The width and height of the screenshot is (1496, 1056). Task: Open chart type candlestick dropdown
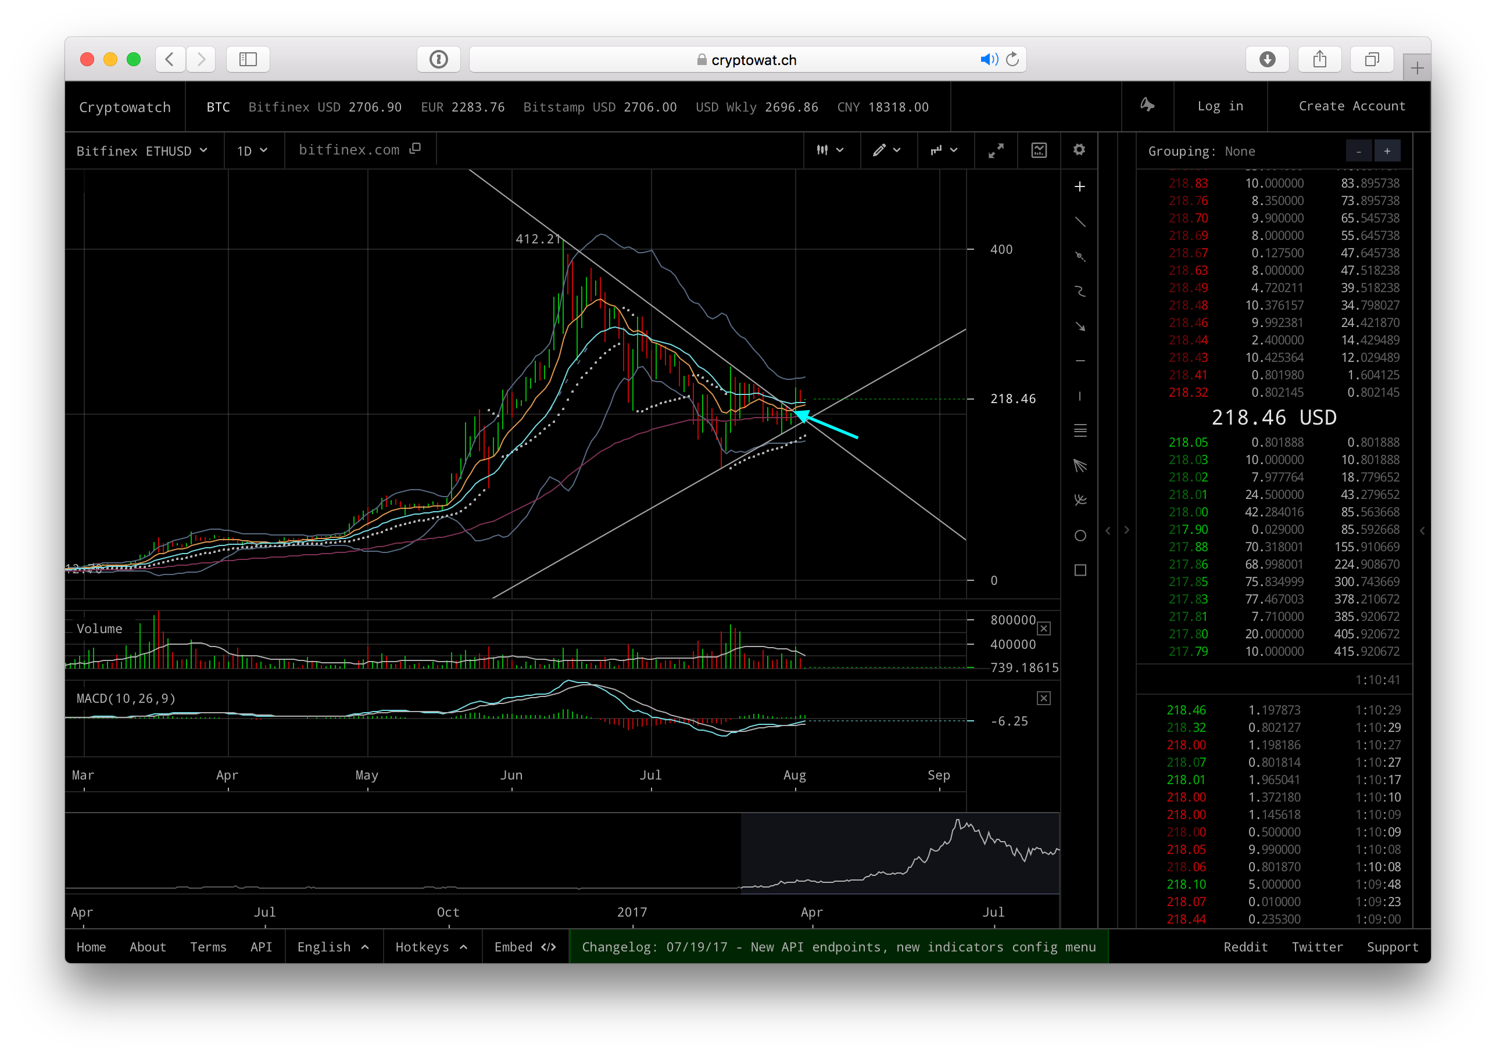(830, 150)
